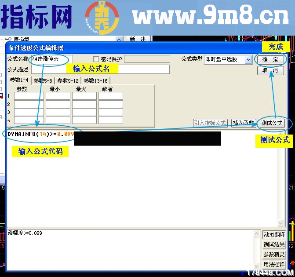Toggle the 密码保护 checkbox
This screenshot has height=277, width=295.
[x=96, y=59]
